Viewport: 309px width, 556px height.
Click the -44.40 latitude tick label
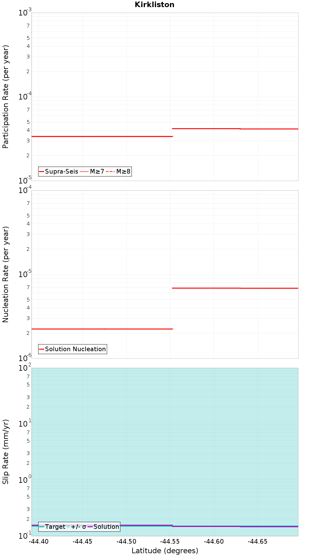[x=39, y=541]
